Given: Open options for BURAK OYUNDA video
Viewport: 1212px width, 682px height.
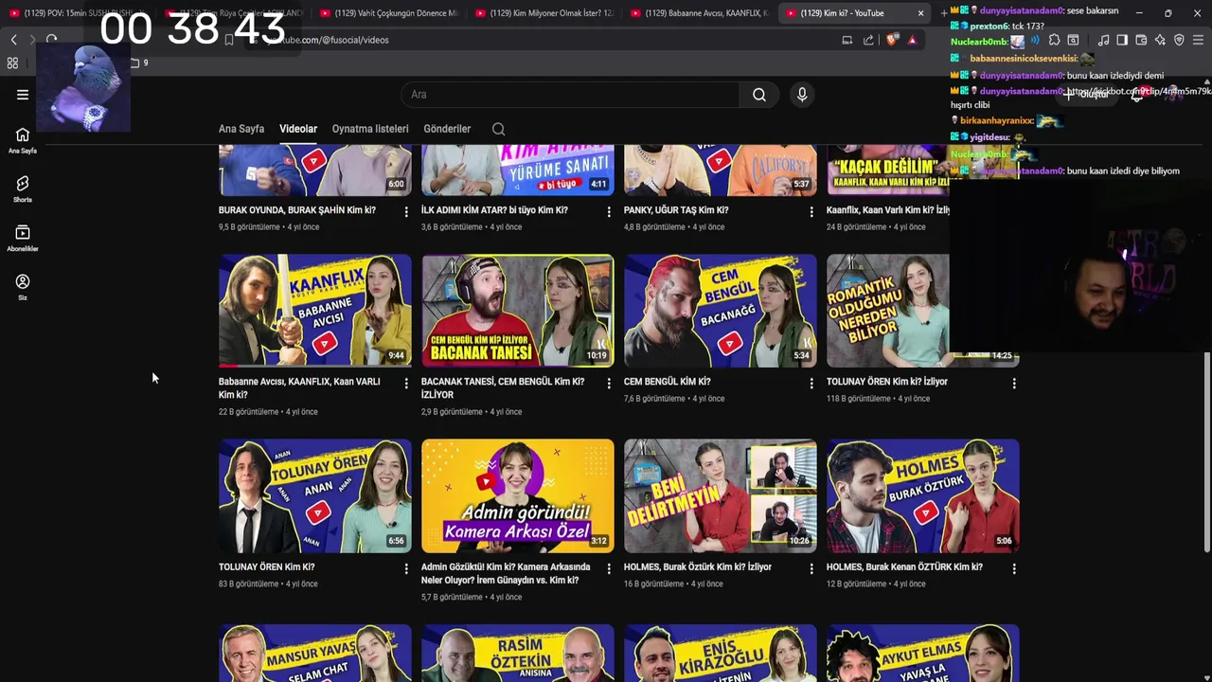Looking at the screenshot, I should click(x=406, y=212).
